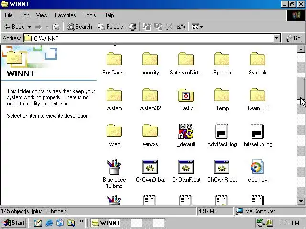Click the Quick Launch folder search icon
This screenshot has width=306, height=229.
coord(71,223)
